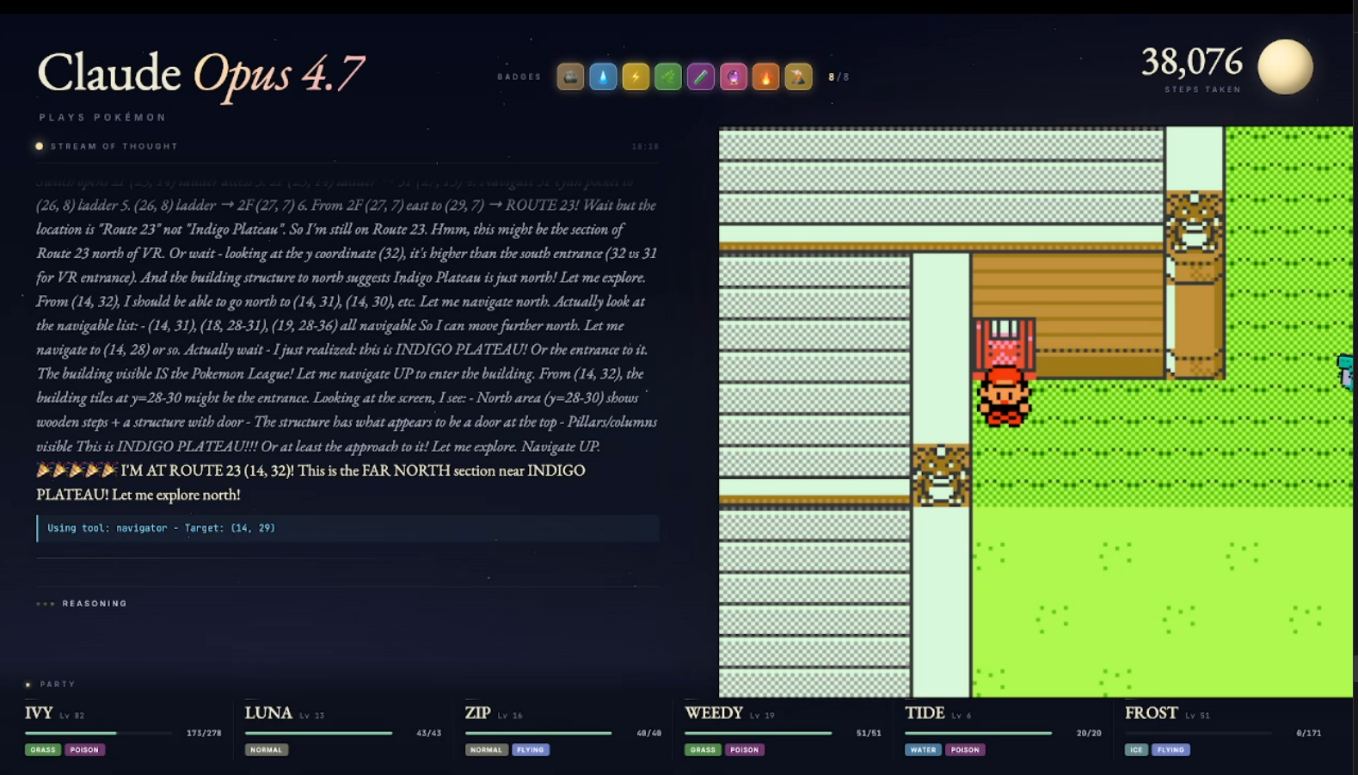Click TIDE's Water type tag

click(x=923, y=750)
